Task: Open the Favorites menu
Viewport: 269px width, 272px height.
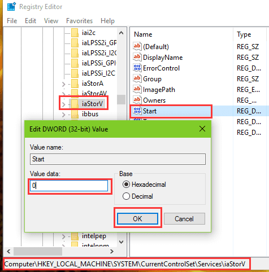Action: [x=79, y=21]
